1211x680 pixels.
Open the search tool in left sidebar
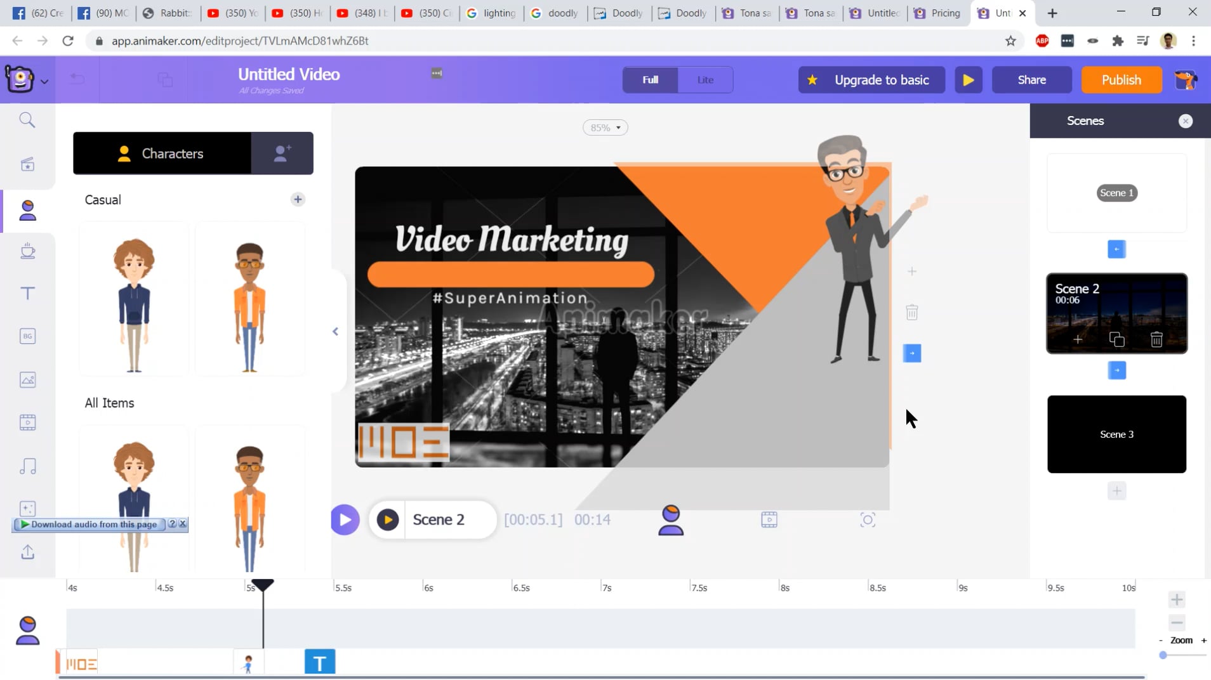pyautogui.click(x=27, y=120)
